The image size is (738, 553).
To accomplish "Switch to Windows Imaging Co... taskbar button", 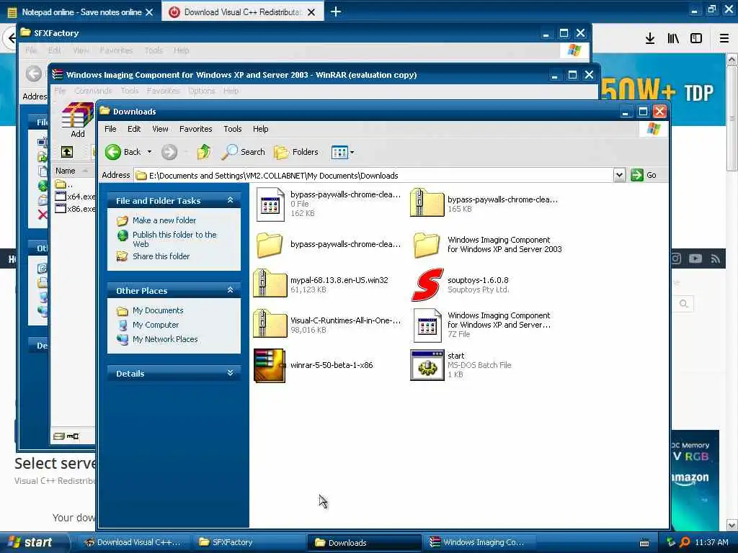I will tap(480, 542).
